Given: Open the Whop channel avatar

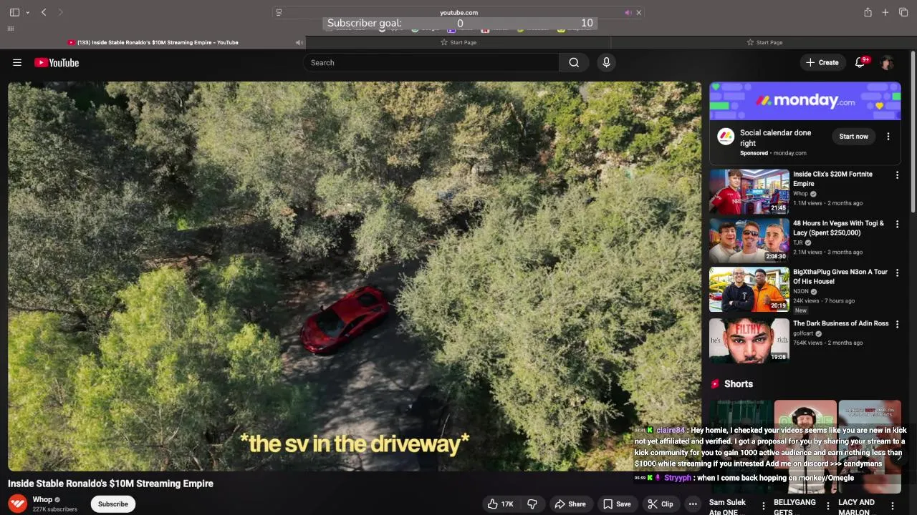Looking at the screenshot, I should [18, 504].
